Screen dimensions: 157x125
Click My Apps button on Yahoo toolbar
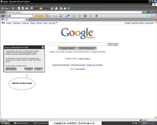coord(54,16)
